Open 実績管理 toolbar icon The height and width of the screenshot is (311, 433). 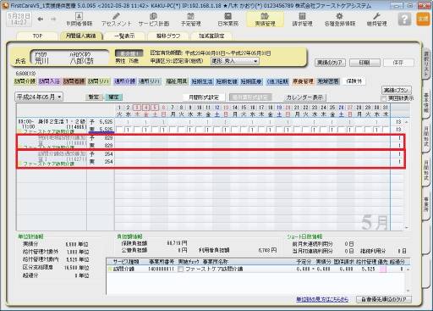pos(265,19)
